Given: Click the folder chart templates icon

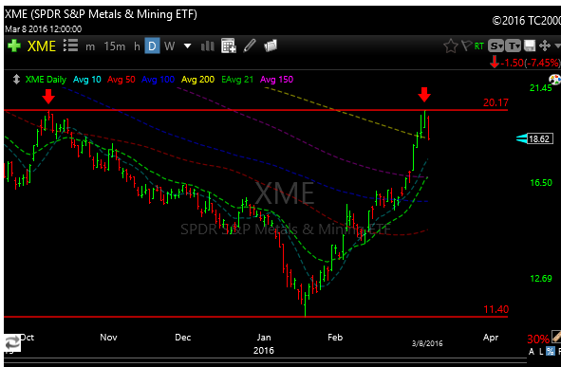Looking at the screenshot, I should pyautogui.click(x=271, y=46).
